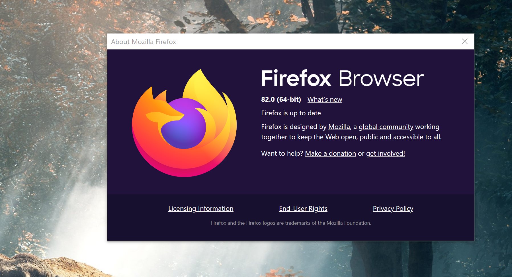
Task: Click the Firefox is up to date status
Action: tap(291, 113)
